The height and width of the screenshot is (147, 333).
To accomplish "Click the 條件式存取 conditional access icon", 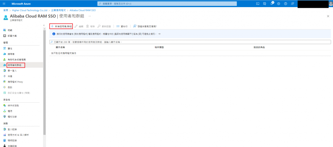I will 5,105.
